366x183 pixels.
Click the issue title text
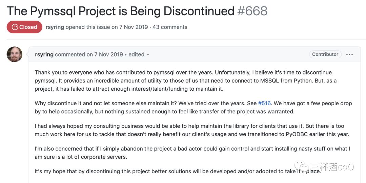120,11
